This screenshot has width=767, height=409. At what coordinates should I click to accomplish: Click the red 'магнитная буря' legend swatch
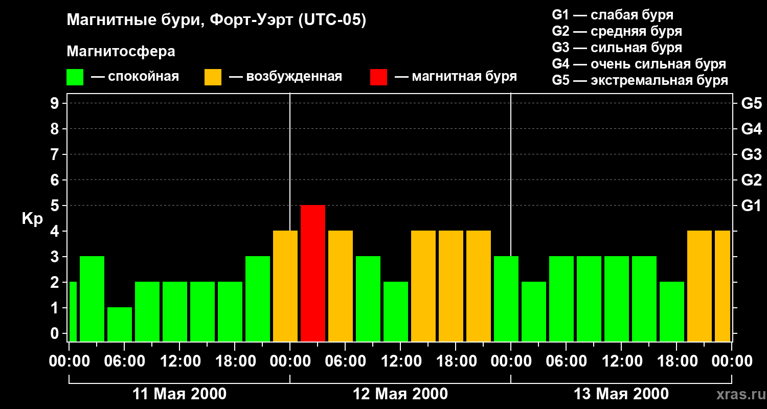click(378, 77)
